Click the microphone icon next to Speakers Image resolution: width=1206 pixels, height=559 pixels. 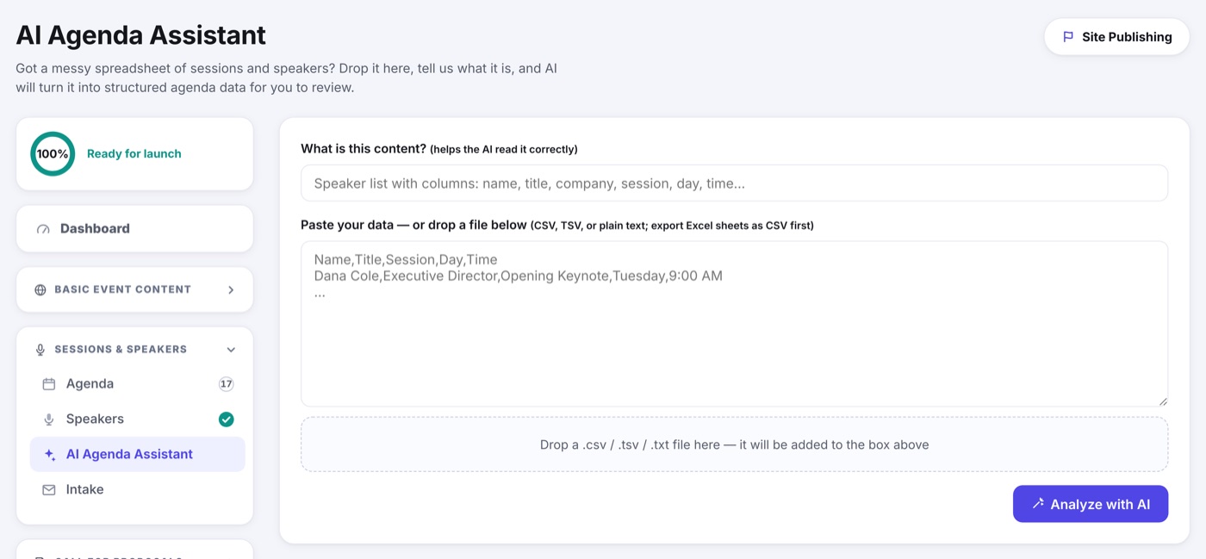point(49,419)
